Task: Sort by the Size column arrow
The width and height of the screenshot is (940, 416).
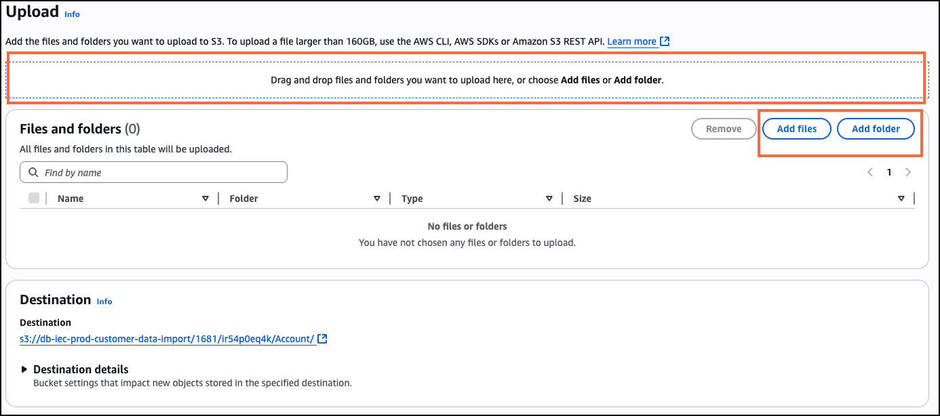Action: pyautogui.click(x=901, y=199)
